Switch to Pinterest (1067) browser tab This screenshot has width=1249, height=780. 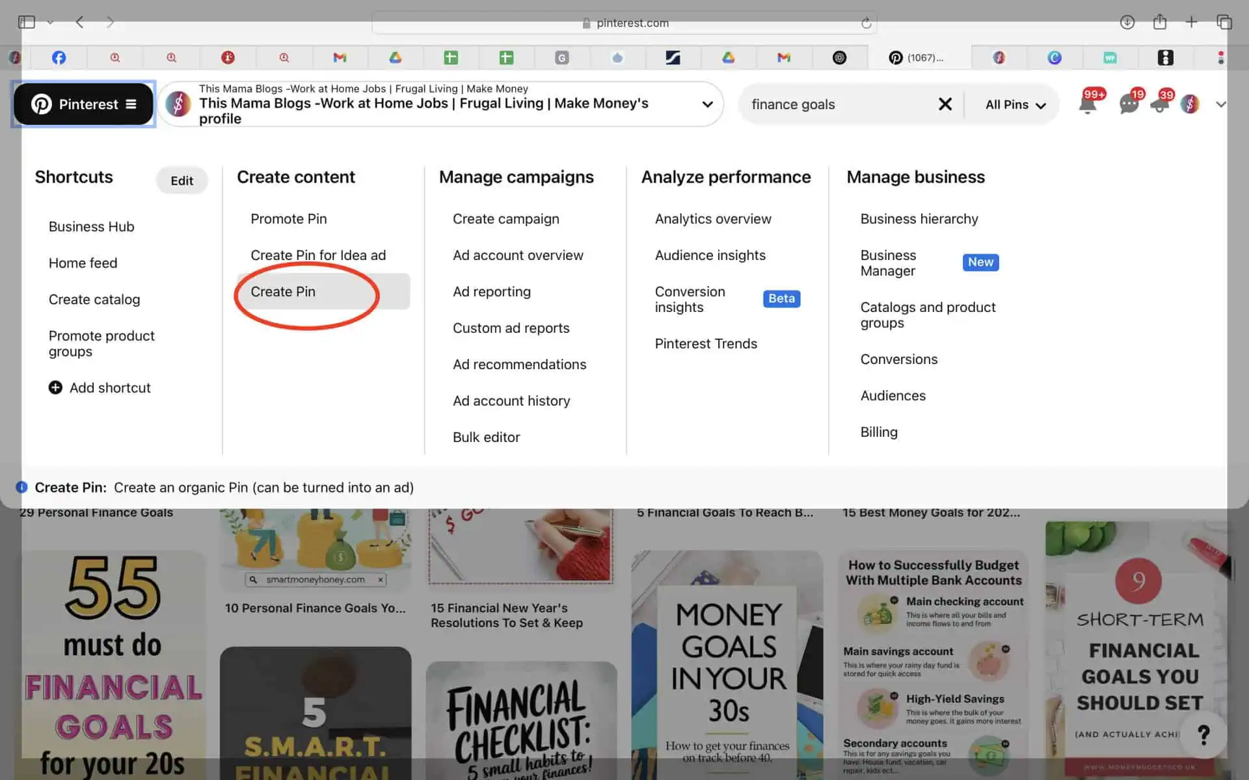point(917,58)
